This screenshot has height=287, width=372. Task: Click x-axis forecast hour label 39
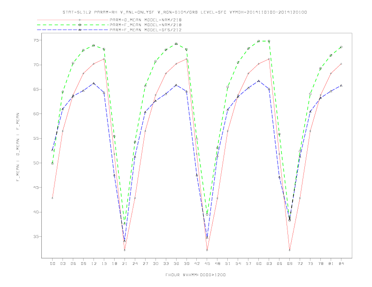pyautogui.click(x=186, y=264)
